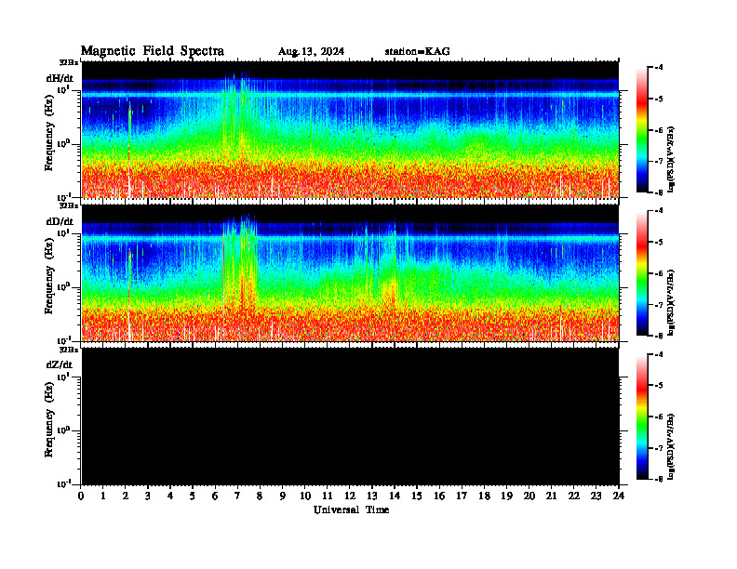Viewport: 737px width, 569px height.
Task: Click the color scale bar beside dH/dt panel
Action: coord(642,130)
